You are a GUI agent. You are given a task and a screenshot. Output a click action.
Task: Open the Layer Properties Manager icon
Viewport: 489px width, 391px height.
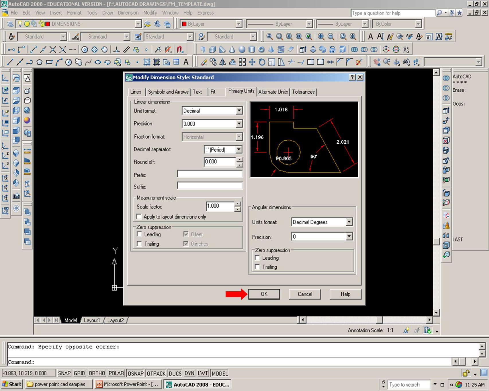tap(10, 24)
